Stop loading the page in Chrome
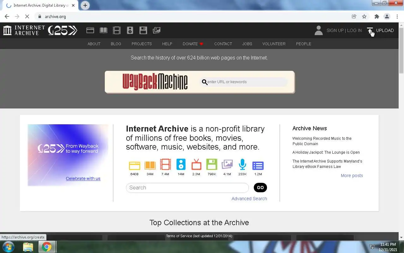 [27, 16]
